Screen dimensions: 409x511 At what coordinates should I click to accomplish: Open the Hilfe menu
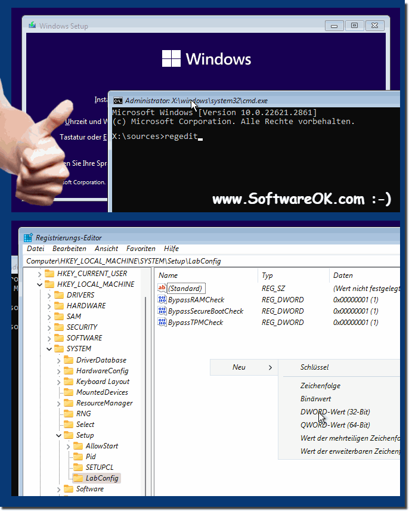pos(171,249)
